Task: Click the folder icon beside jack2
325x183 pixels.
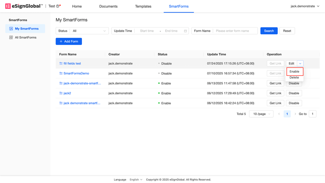Action: tap(61, 93)
